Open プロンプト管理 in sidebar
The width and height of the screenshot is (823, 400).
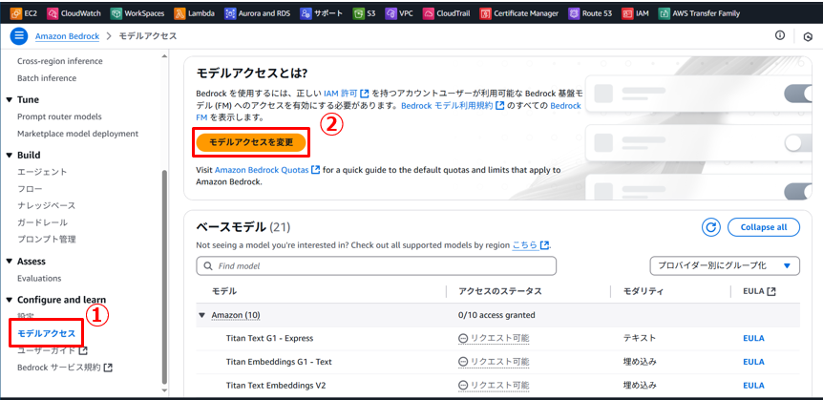click(x=47, y=240)
